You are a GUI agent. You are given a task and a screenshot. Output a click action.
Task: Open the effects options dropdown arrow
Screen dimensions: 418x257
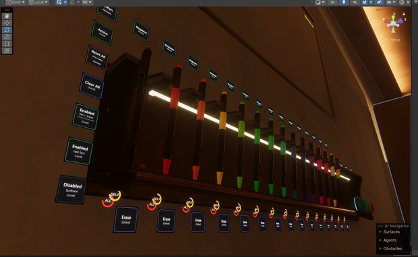(371, 3)
